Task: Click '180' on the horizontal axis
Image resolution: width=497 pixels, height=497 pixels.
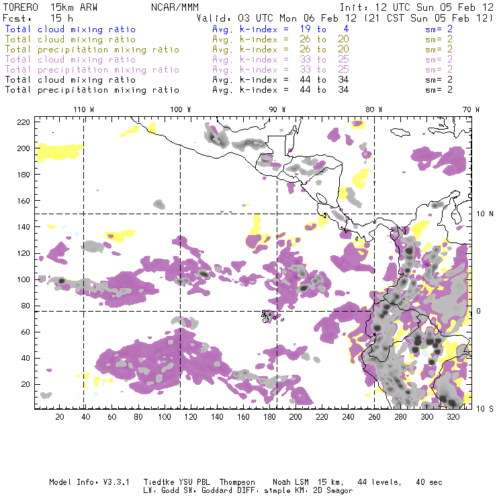Action: click(269, 417)
